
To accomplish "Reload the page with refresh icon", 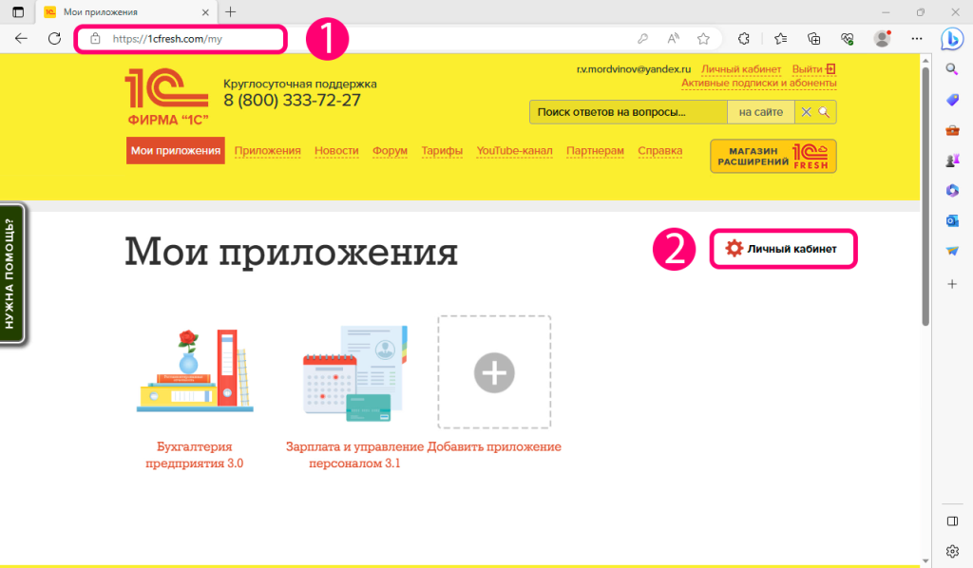I will tap(54, 38).
